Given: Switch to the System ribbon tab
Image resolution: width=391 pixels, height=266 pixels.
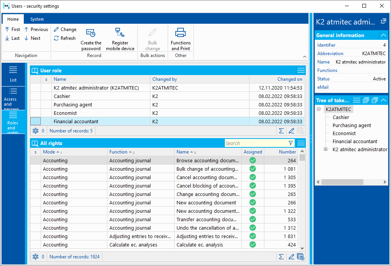Looking at the screenshot, I should pos(37,19).
